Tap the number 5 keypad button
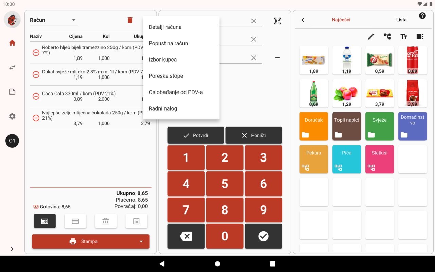Screen dimensions: 435x272 pos(225,184)
